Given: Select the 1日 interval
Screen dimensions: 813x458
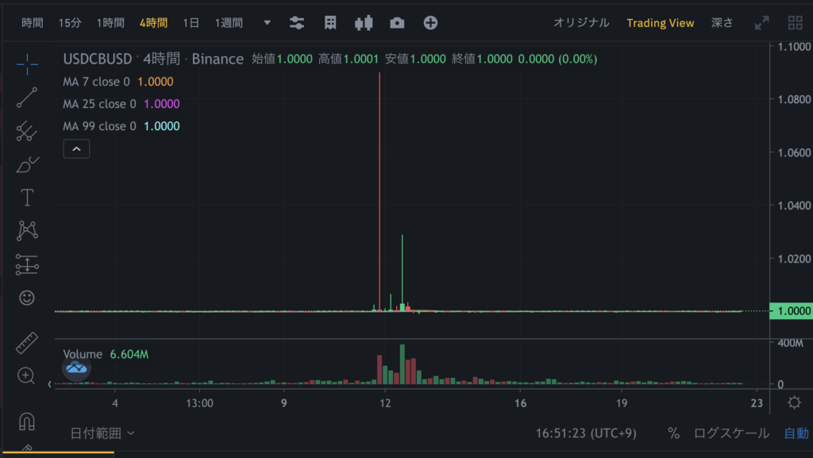Looking at the screenshot, I should coord(191,23).
